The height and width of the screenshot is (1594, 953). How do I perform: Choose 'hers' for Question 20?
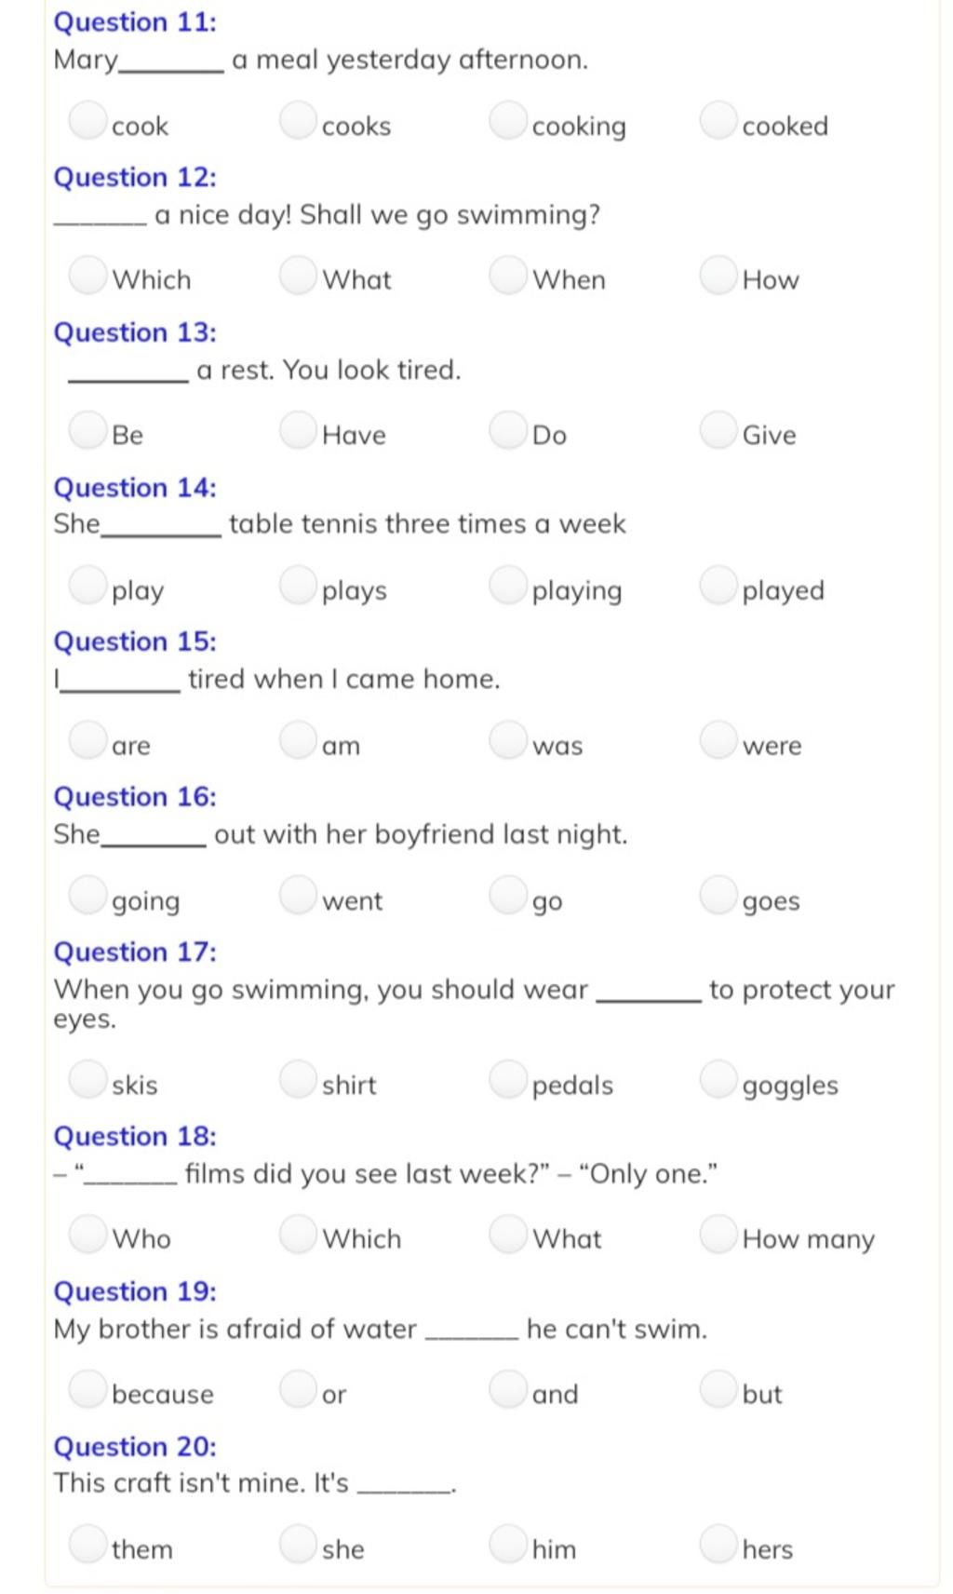coord(718,1543)
